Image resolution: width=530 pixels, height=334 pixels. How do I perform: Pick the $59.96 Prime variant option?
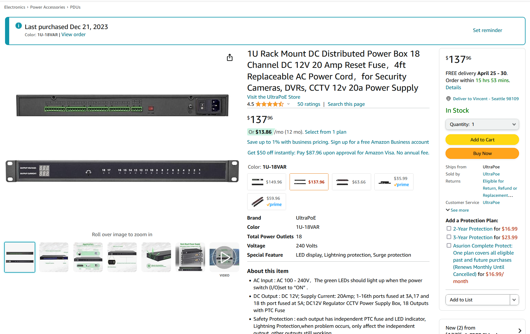266,202
